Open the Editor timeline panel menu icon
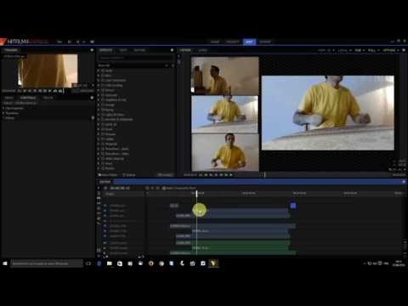The image size is (408, 306). coord(404,182)
